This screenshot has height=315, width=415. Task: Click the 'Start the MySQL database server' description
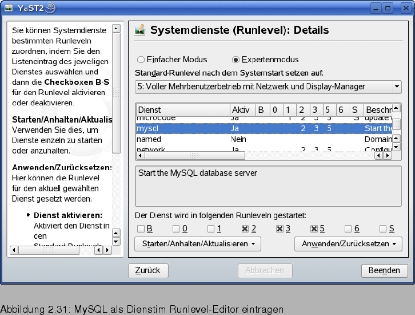(x=197, y=173)
